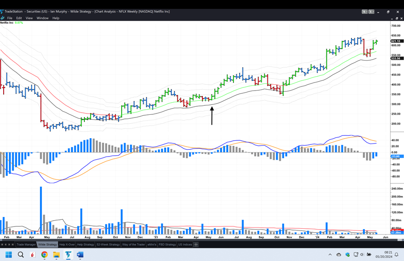404x261 pixels.
Task: Switch to the Help X-Over tab
Action: click(67, 244)
